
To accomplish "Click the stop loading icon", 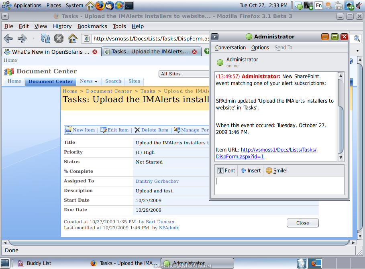I will pos(59,38).
